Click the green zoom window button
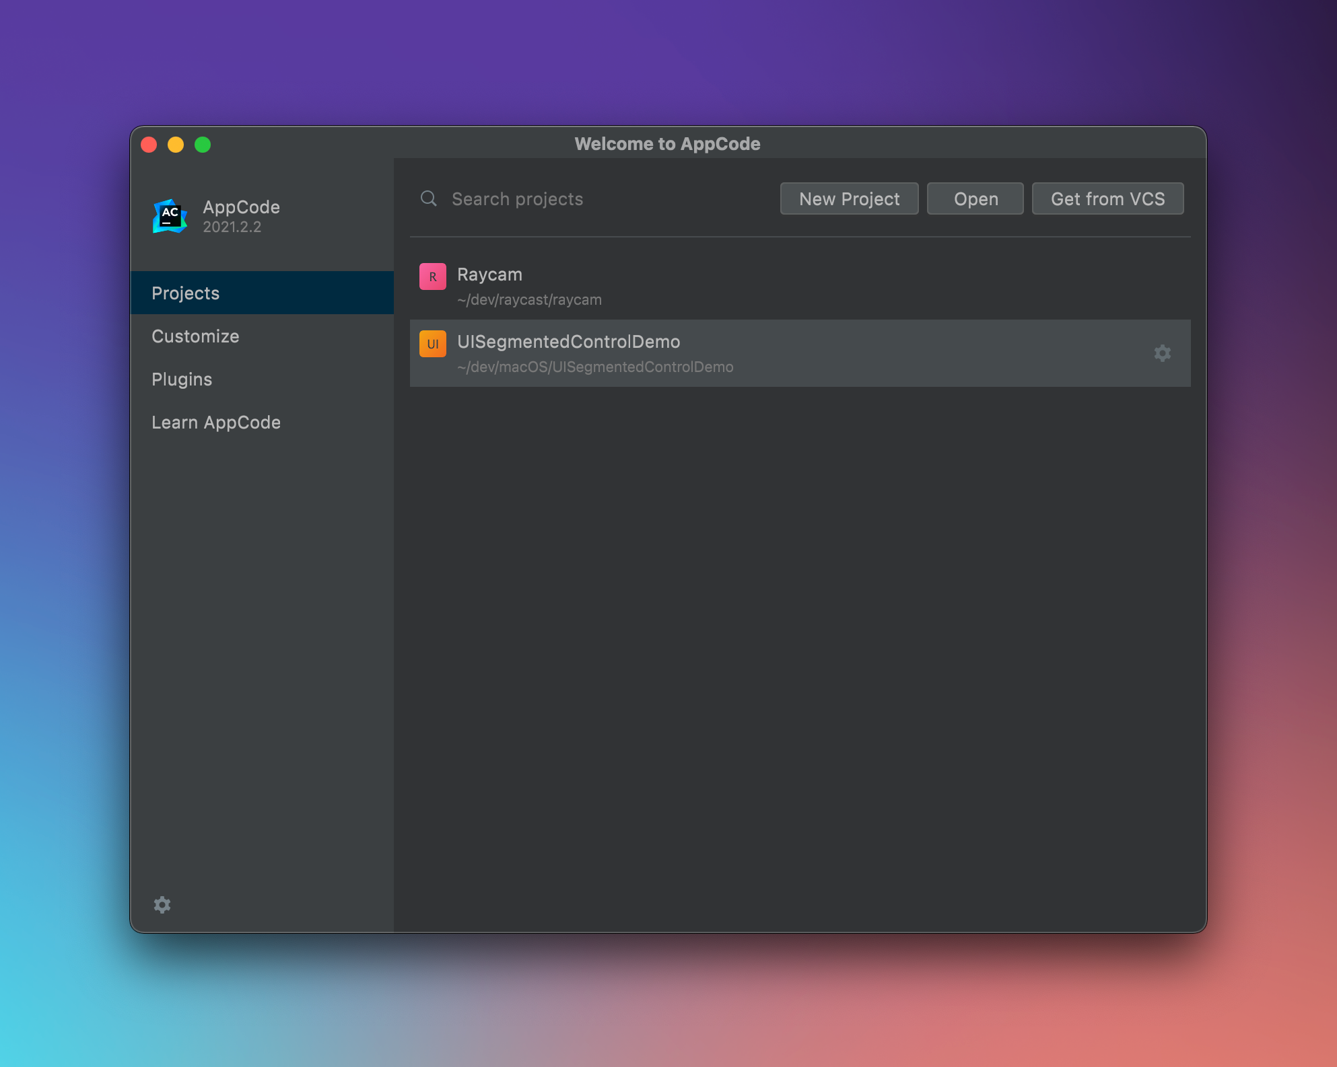Viewport: 1337px width, 1067px height. tap(203, 145)
